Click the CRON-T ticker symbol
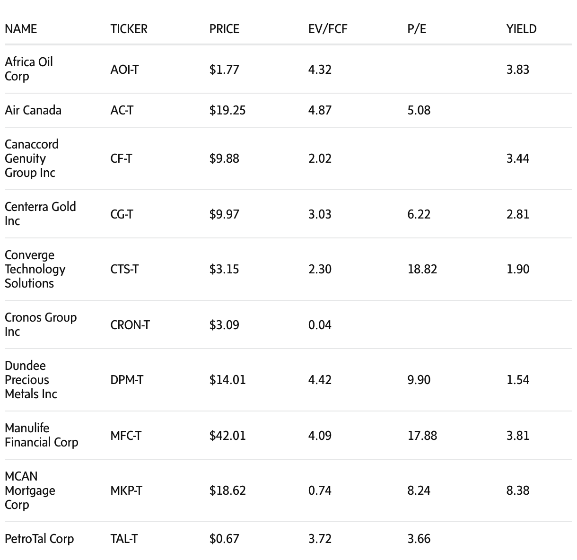The height and width of the screenshot is (560, 577). pyautogui.click(x=130, y=325)
